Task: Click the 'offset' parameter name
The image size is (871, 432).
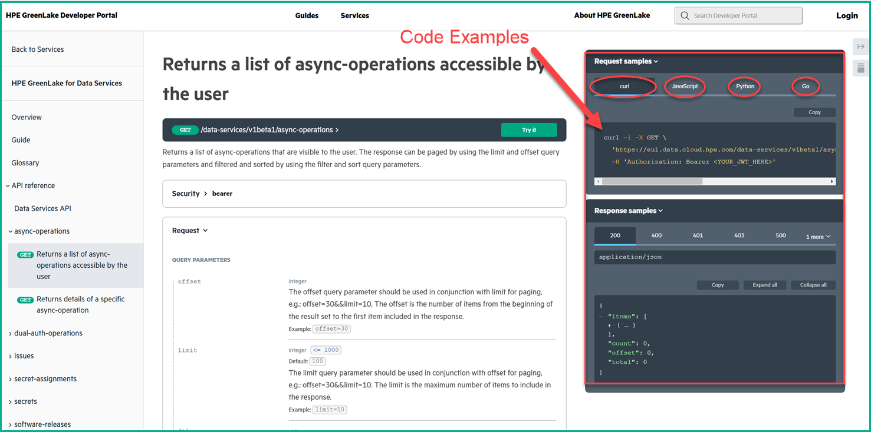Action: [189, 282]
